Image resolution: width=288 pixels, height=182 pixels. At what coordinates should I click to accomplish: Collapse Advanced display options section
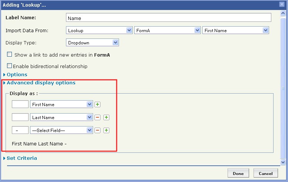coord(41,83)
